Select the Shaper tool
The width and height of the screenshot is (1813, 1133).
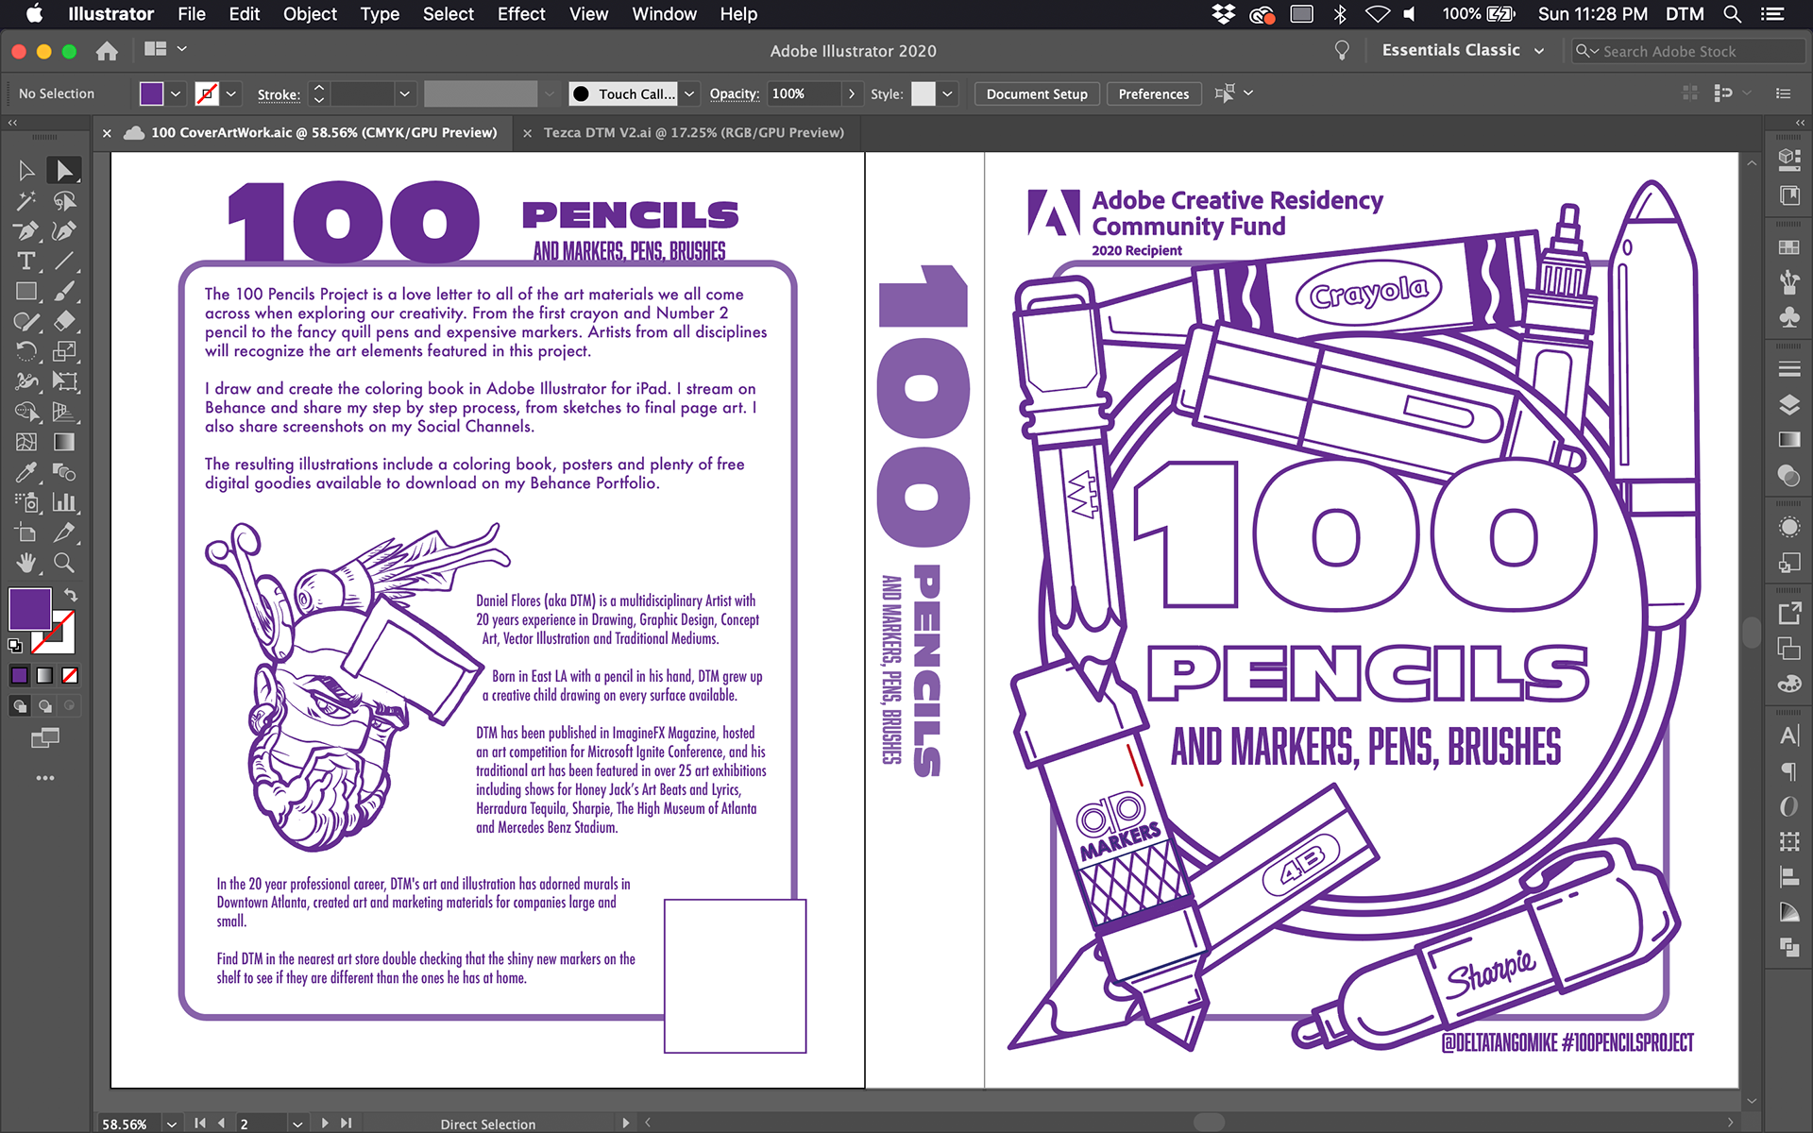[x=26, y=321]
